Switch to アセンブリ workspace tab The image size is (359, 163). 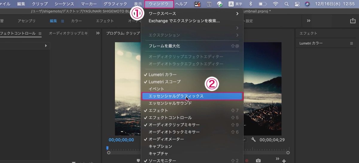(x=27, y=21)
